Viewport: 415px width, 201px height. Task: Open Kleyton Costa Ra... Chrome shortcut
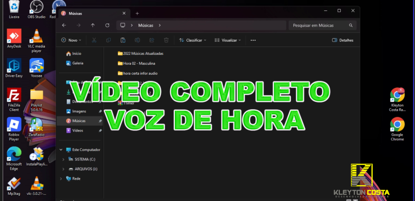click(397, 100)
